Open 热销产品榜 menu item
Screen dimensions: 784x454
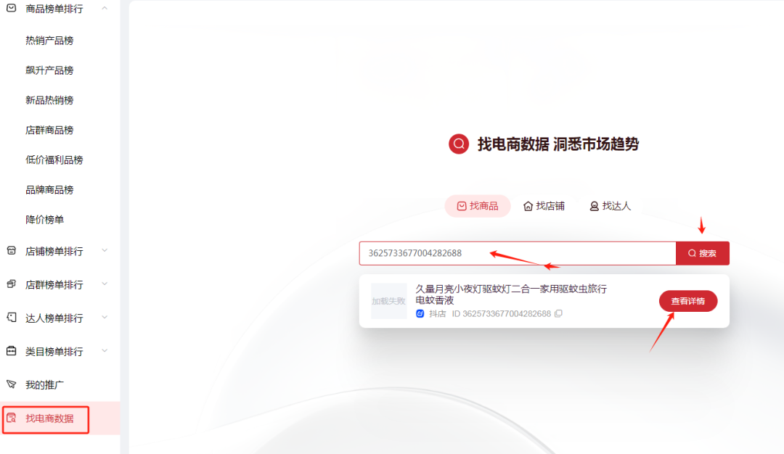coord(49,41)
